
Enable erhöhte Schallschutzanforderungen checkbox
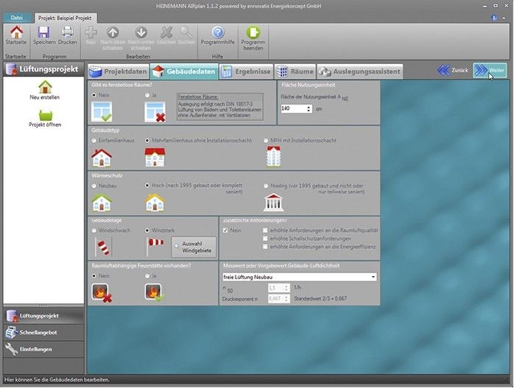(x=266, y=239)
